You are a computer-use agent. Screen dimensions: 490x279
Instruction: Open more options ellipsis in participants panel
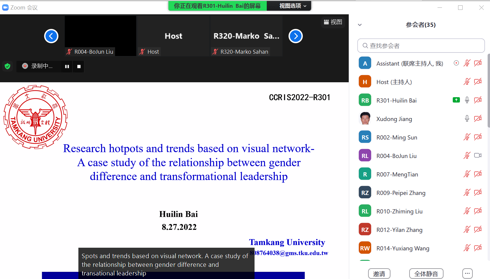coord(467,273)
